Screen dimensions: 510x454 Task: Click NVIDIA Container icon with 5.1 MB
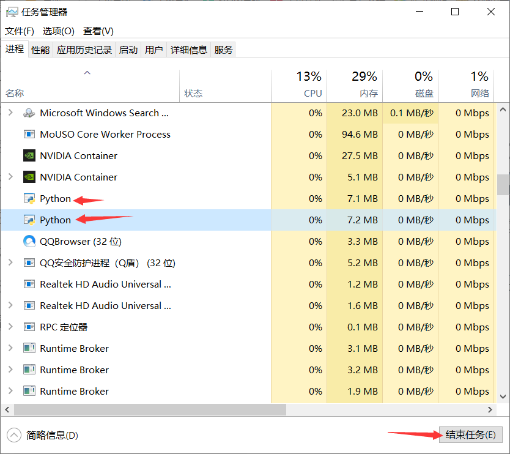29,177
